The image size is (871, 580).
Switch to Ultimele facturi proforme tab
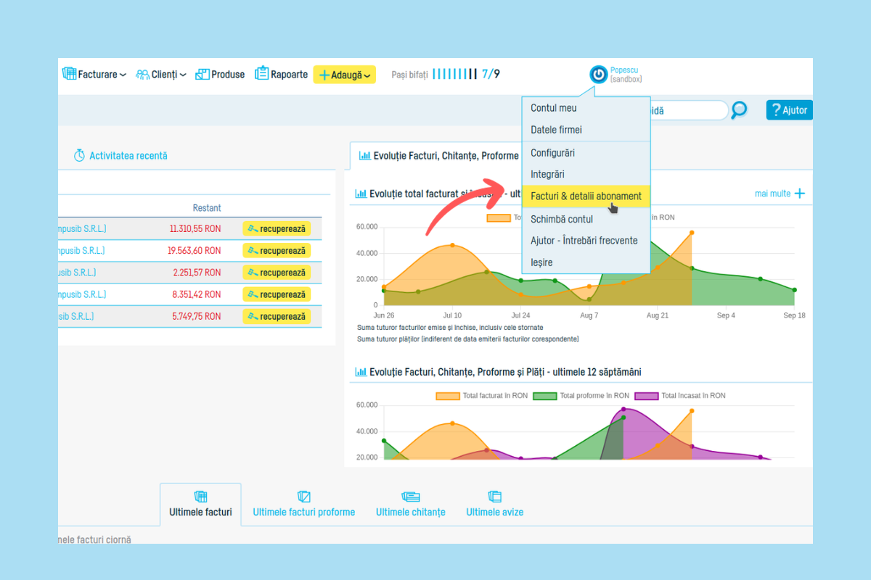[x=303, y=512]
